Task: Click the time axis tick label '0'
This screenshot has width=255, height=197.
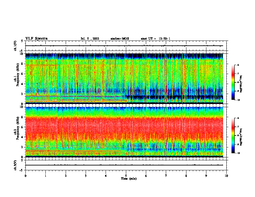Action: tap(25, 176)
